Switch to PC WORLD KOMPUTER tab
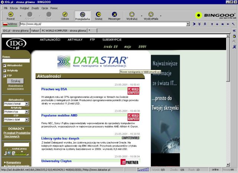 [64, 31]
